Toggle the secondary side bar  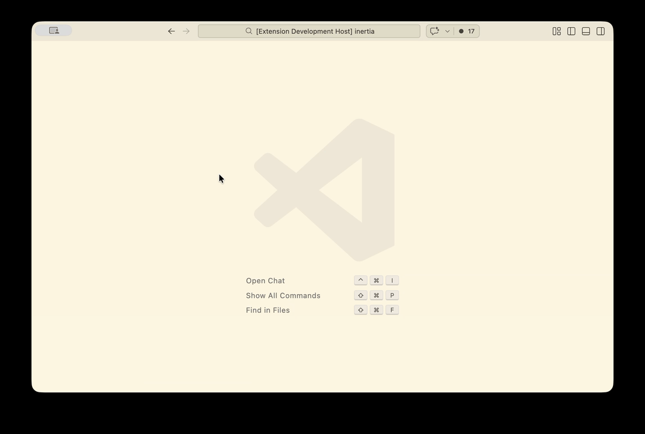tap(600, 31)
